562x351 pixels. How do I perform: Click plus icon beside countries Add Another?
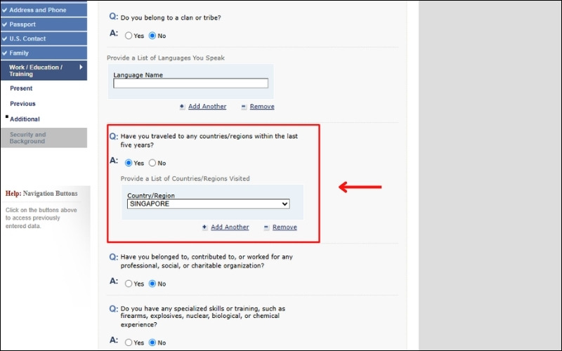(204, 227)
